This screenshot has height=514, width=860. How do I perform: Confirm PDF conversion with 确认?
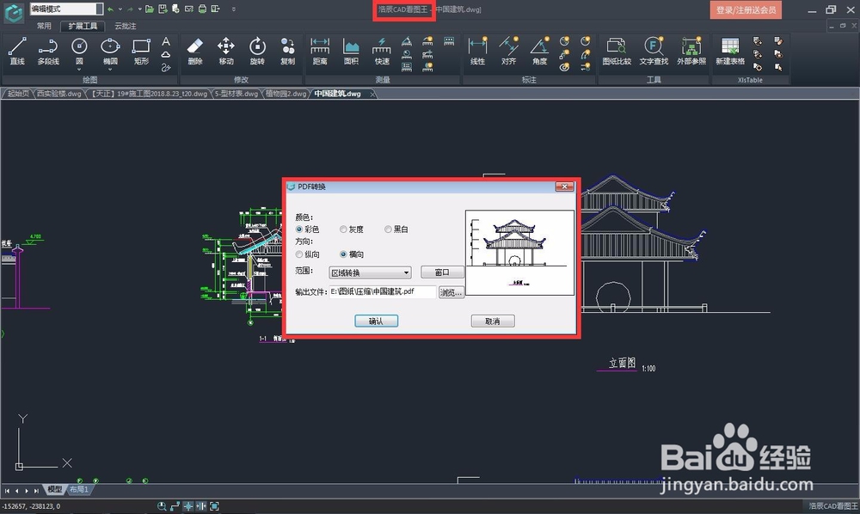point(377,321)
